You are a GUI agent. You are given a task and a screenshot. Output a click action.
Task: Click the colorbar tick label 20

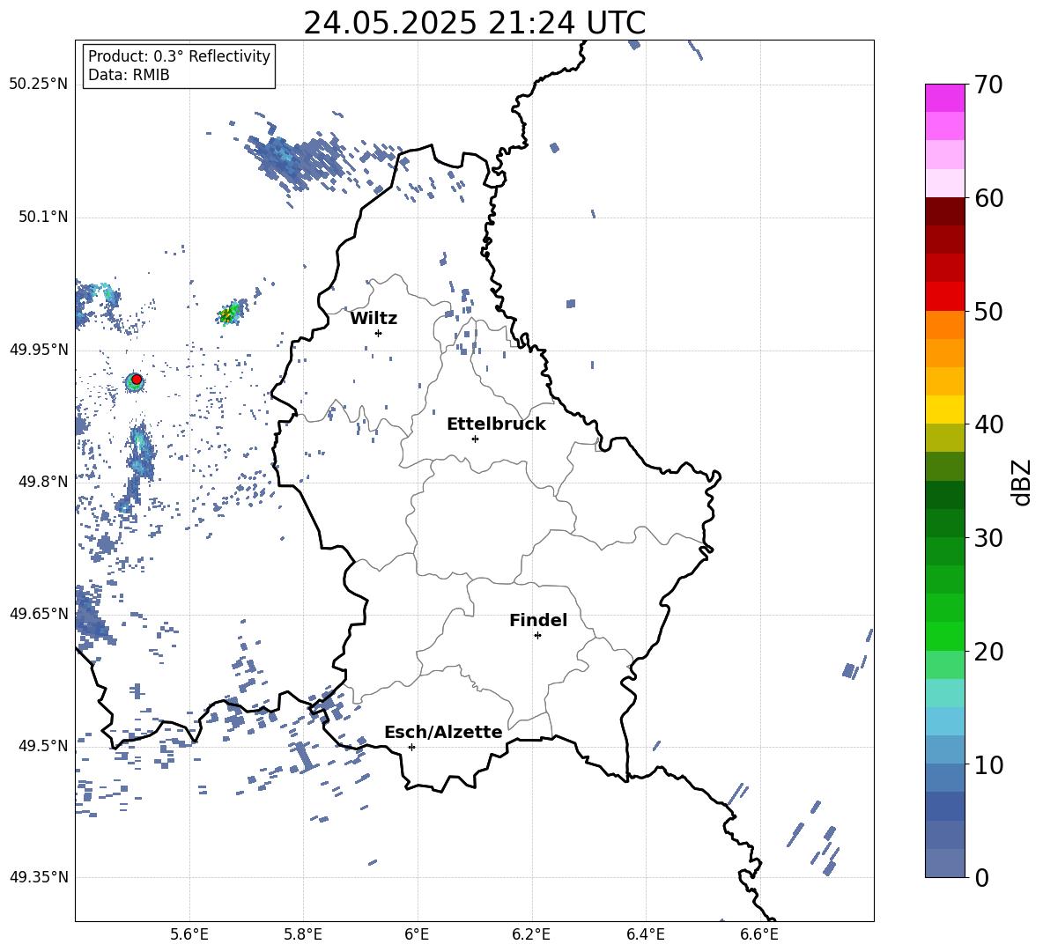tap(988, 651)
